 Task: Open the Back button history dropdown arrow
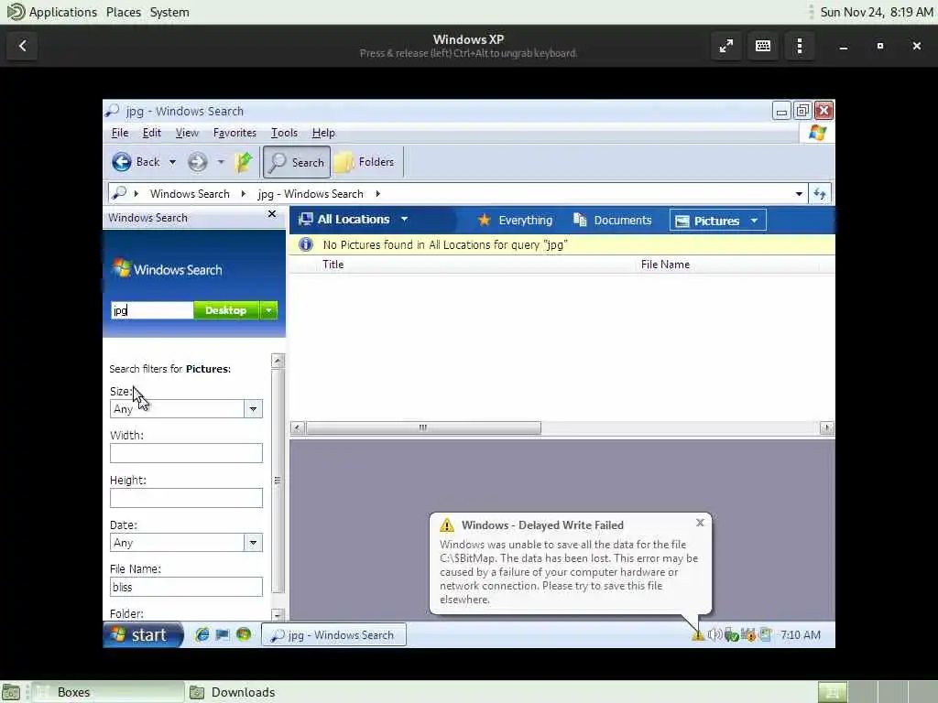[172, 162]
